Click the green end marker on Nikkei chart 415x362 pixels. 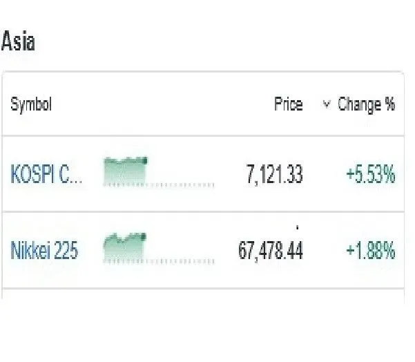click(x=144, y=237)
